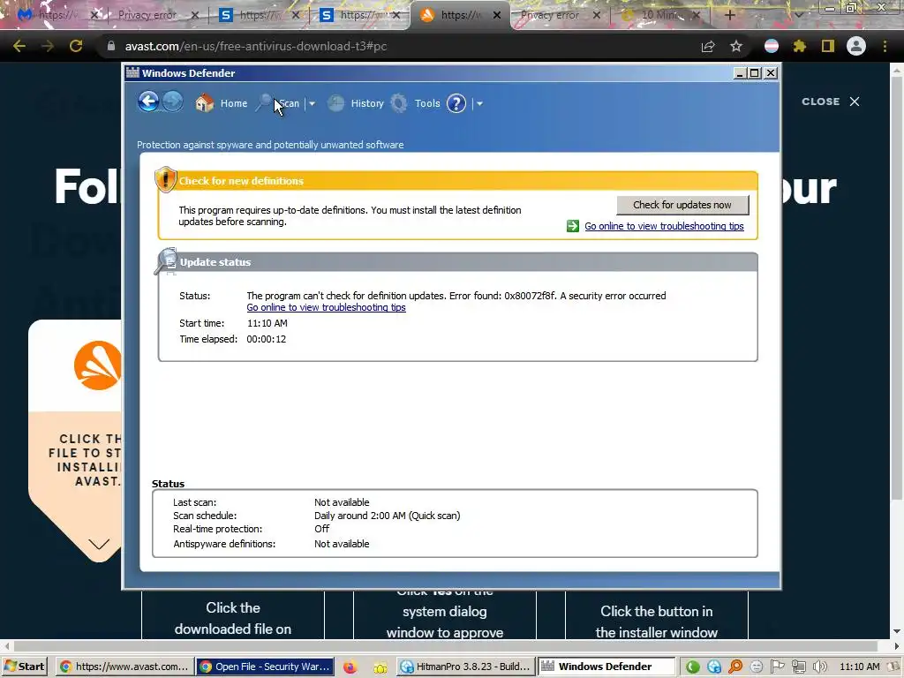
Task: Expand the help options dropdown arrow
Action: tap(479, 104)
